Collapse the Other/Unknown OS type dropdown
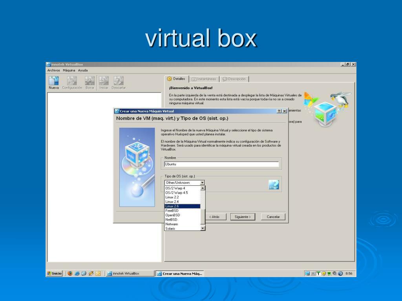 tap(203, 183)
